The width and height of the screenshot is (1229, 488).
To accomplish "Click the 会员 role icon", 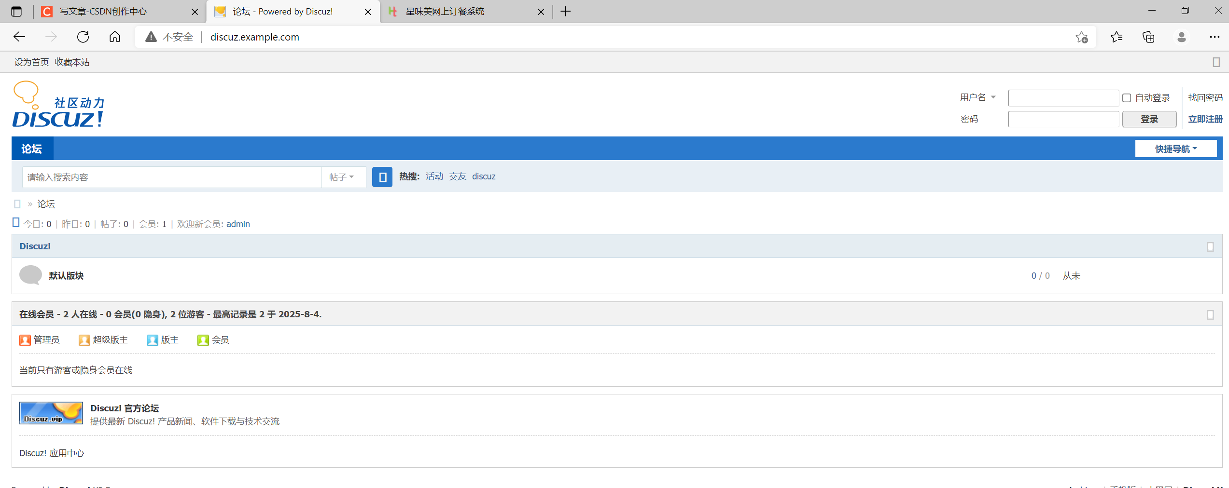I will coord(203,340).
